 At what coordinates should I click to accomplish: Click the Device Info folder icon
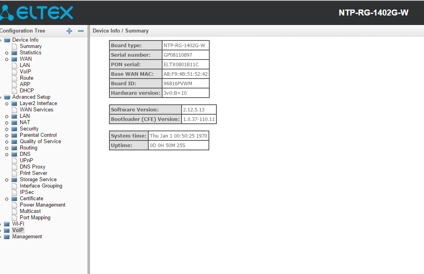coord(7,40)
